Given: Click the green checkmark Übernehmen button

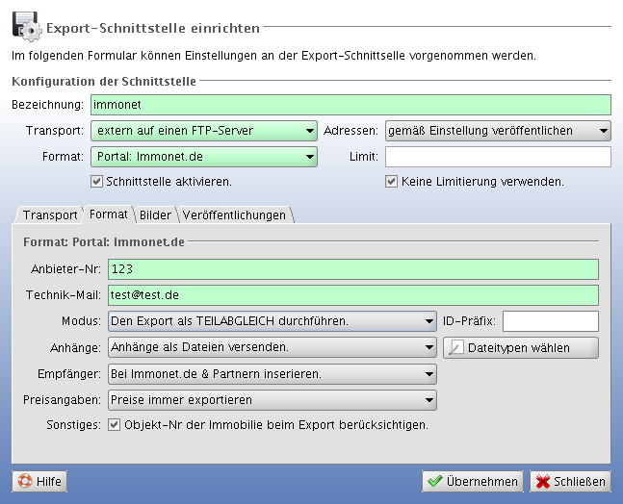Looking at the screenshot, I should (x=473, y=481).
